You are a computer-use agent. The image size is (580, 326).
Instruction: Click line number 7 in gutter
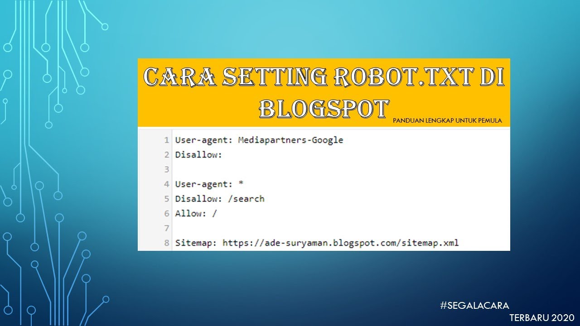click(x=167, y=228)
